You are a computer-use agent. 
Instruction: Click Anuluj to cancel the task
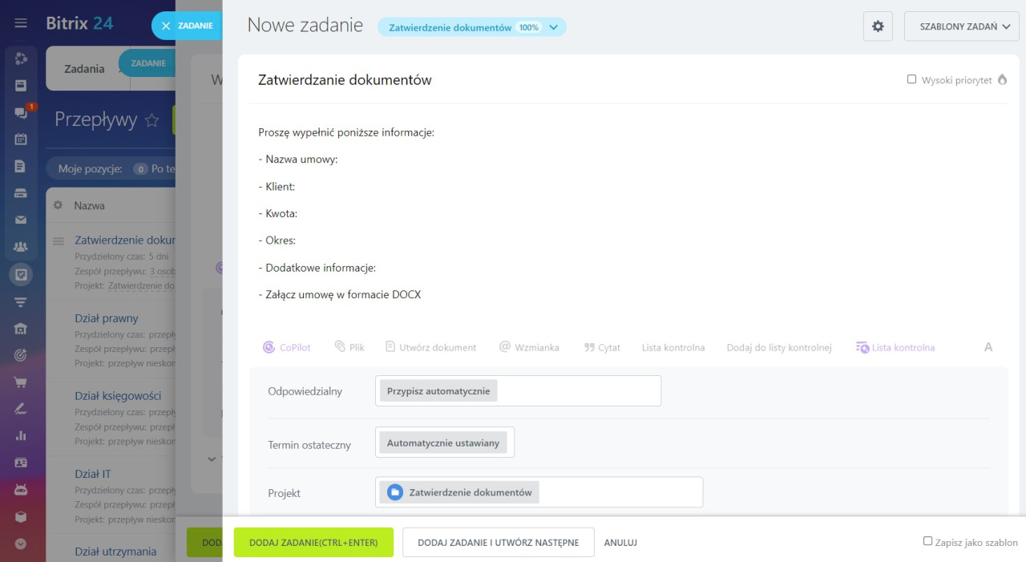pyautogui.click(x=620, y=543)
